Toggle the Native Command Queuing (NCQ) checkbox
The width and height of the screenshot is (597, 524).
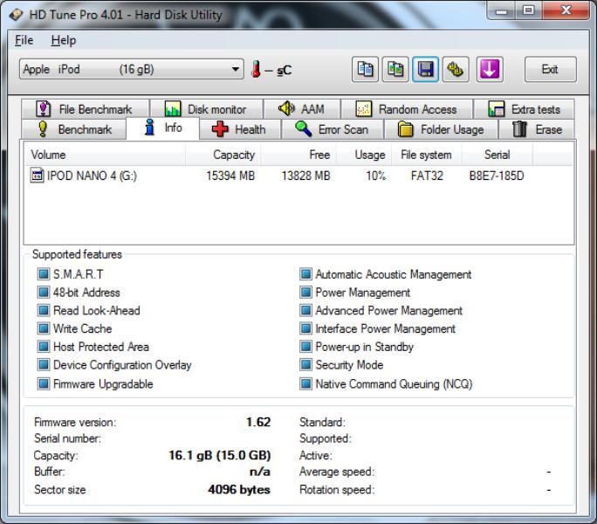tap(305, 383)
